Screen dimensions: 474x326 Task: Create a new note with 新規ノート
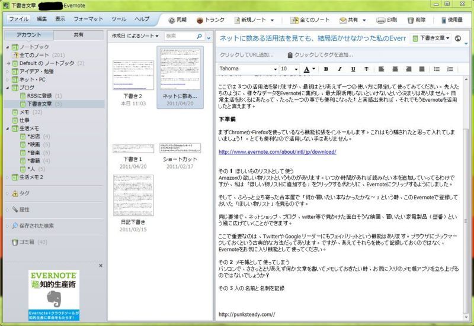point(250,20)
